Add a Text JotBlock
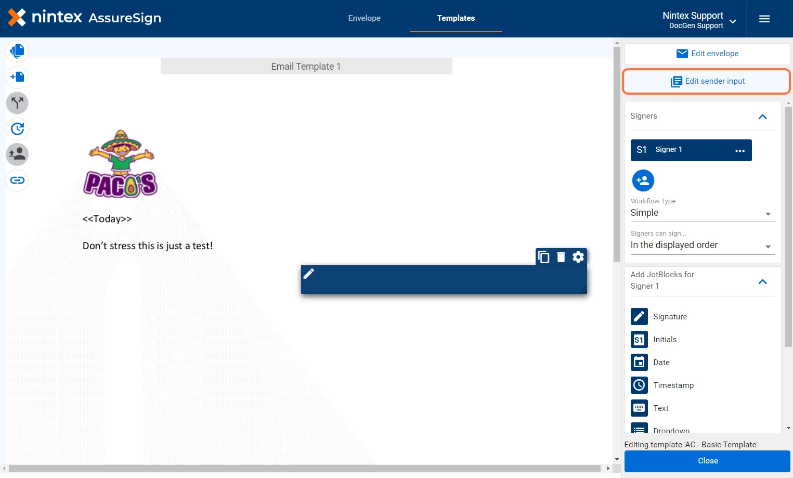Image resolution: width=793 pixels, height=478 pixels. point(650,408)
